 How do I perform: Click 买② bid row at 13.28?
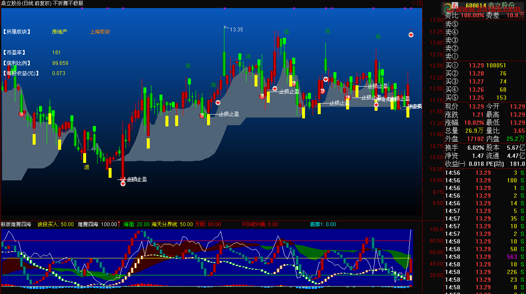tap(485, 73)
